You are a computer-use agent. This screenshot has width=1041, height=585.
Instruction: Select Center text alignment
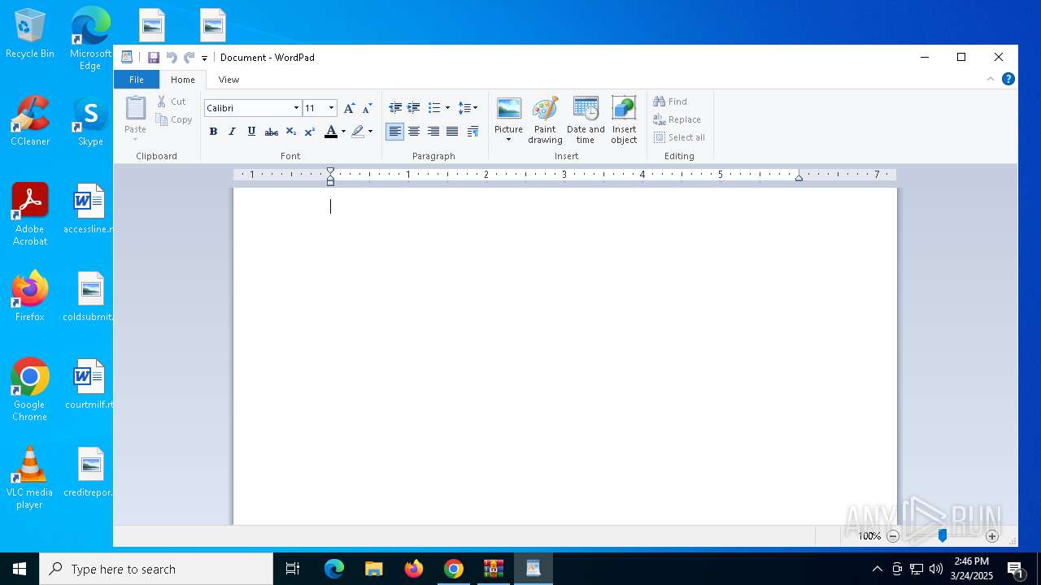tap(414, 132)
